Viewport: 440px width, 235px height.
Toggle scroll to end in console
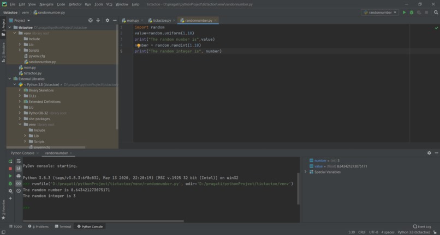19,169
